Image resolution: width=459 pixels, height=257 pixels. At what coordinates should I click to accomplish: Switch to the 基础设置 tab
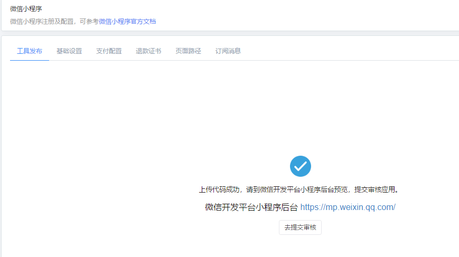pyautogui.click(x=69, y=51)
